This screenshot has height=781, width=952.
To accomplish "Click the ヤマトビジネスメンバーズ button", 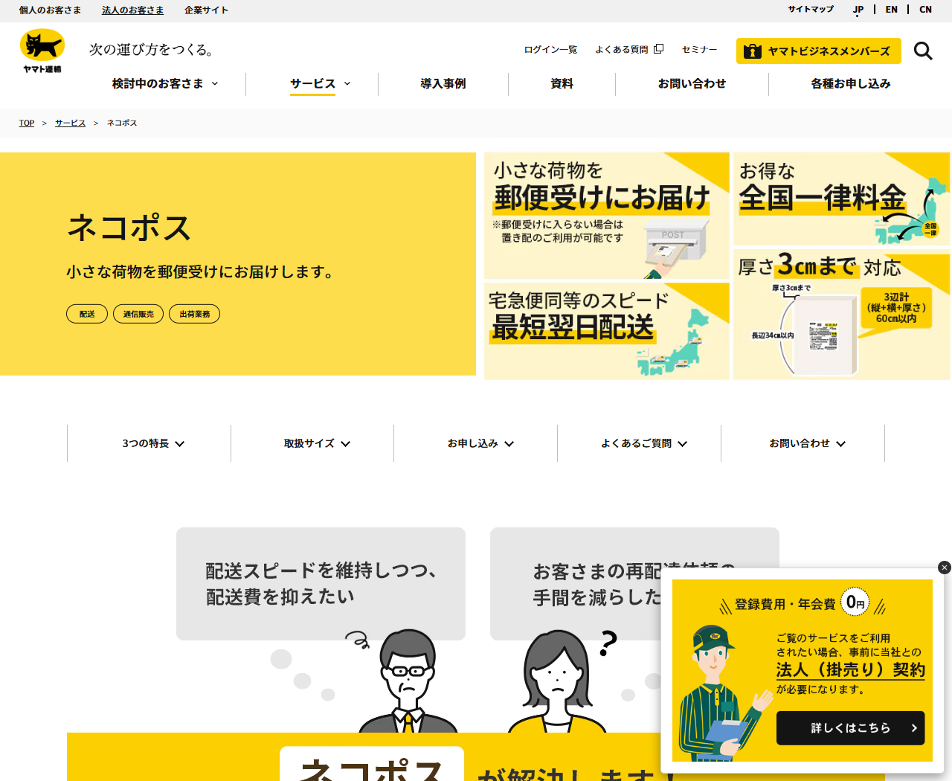I will [819, 51].
